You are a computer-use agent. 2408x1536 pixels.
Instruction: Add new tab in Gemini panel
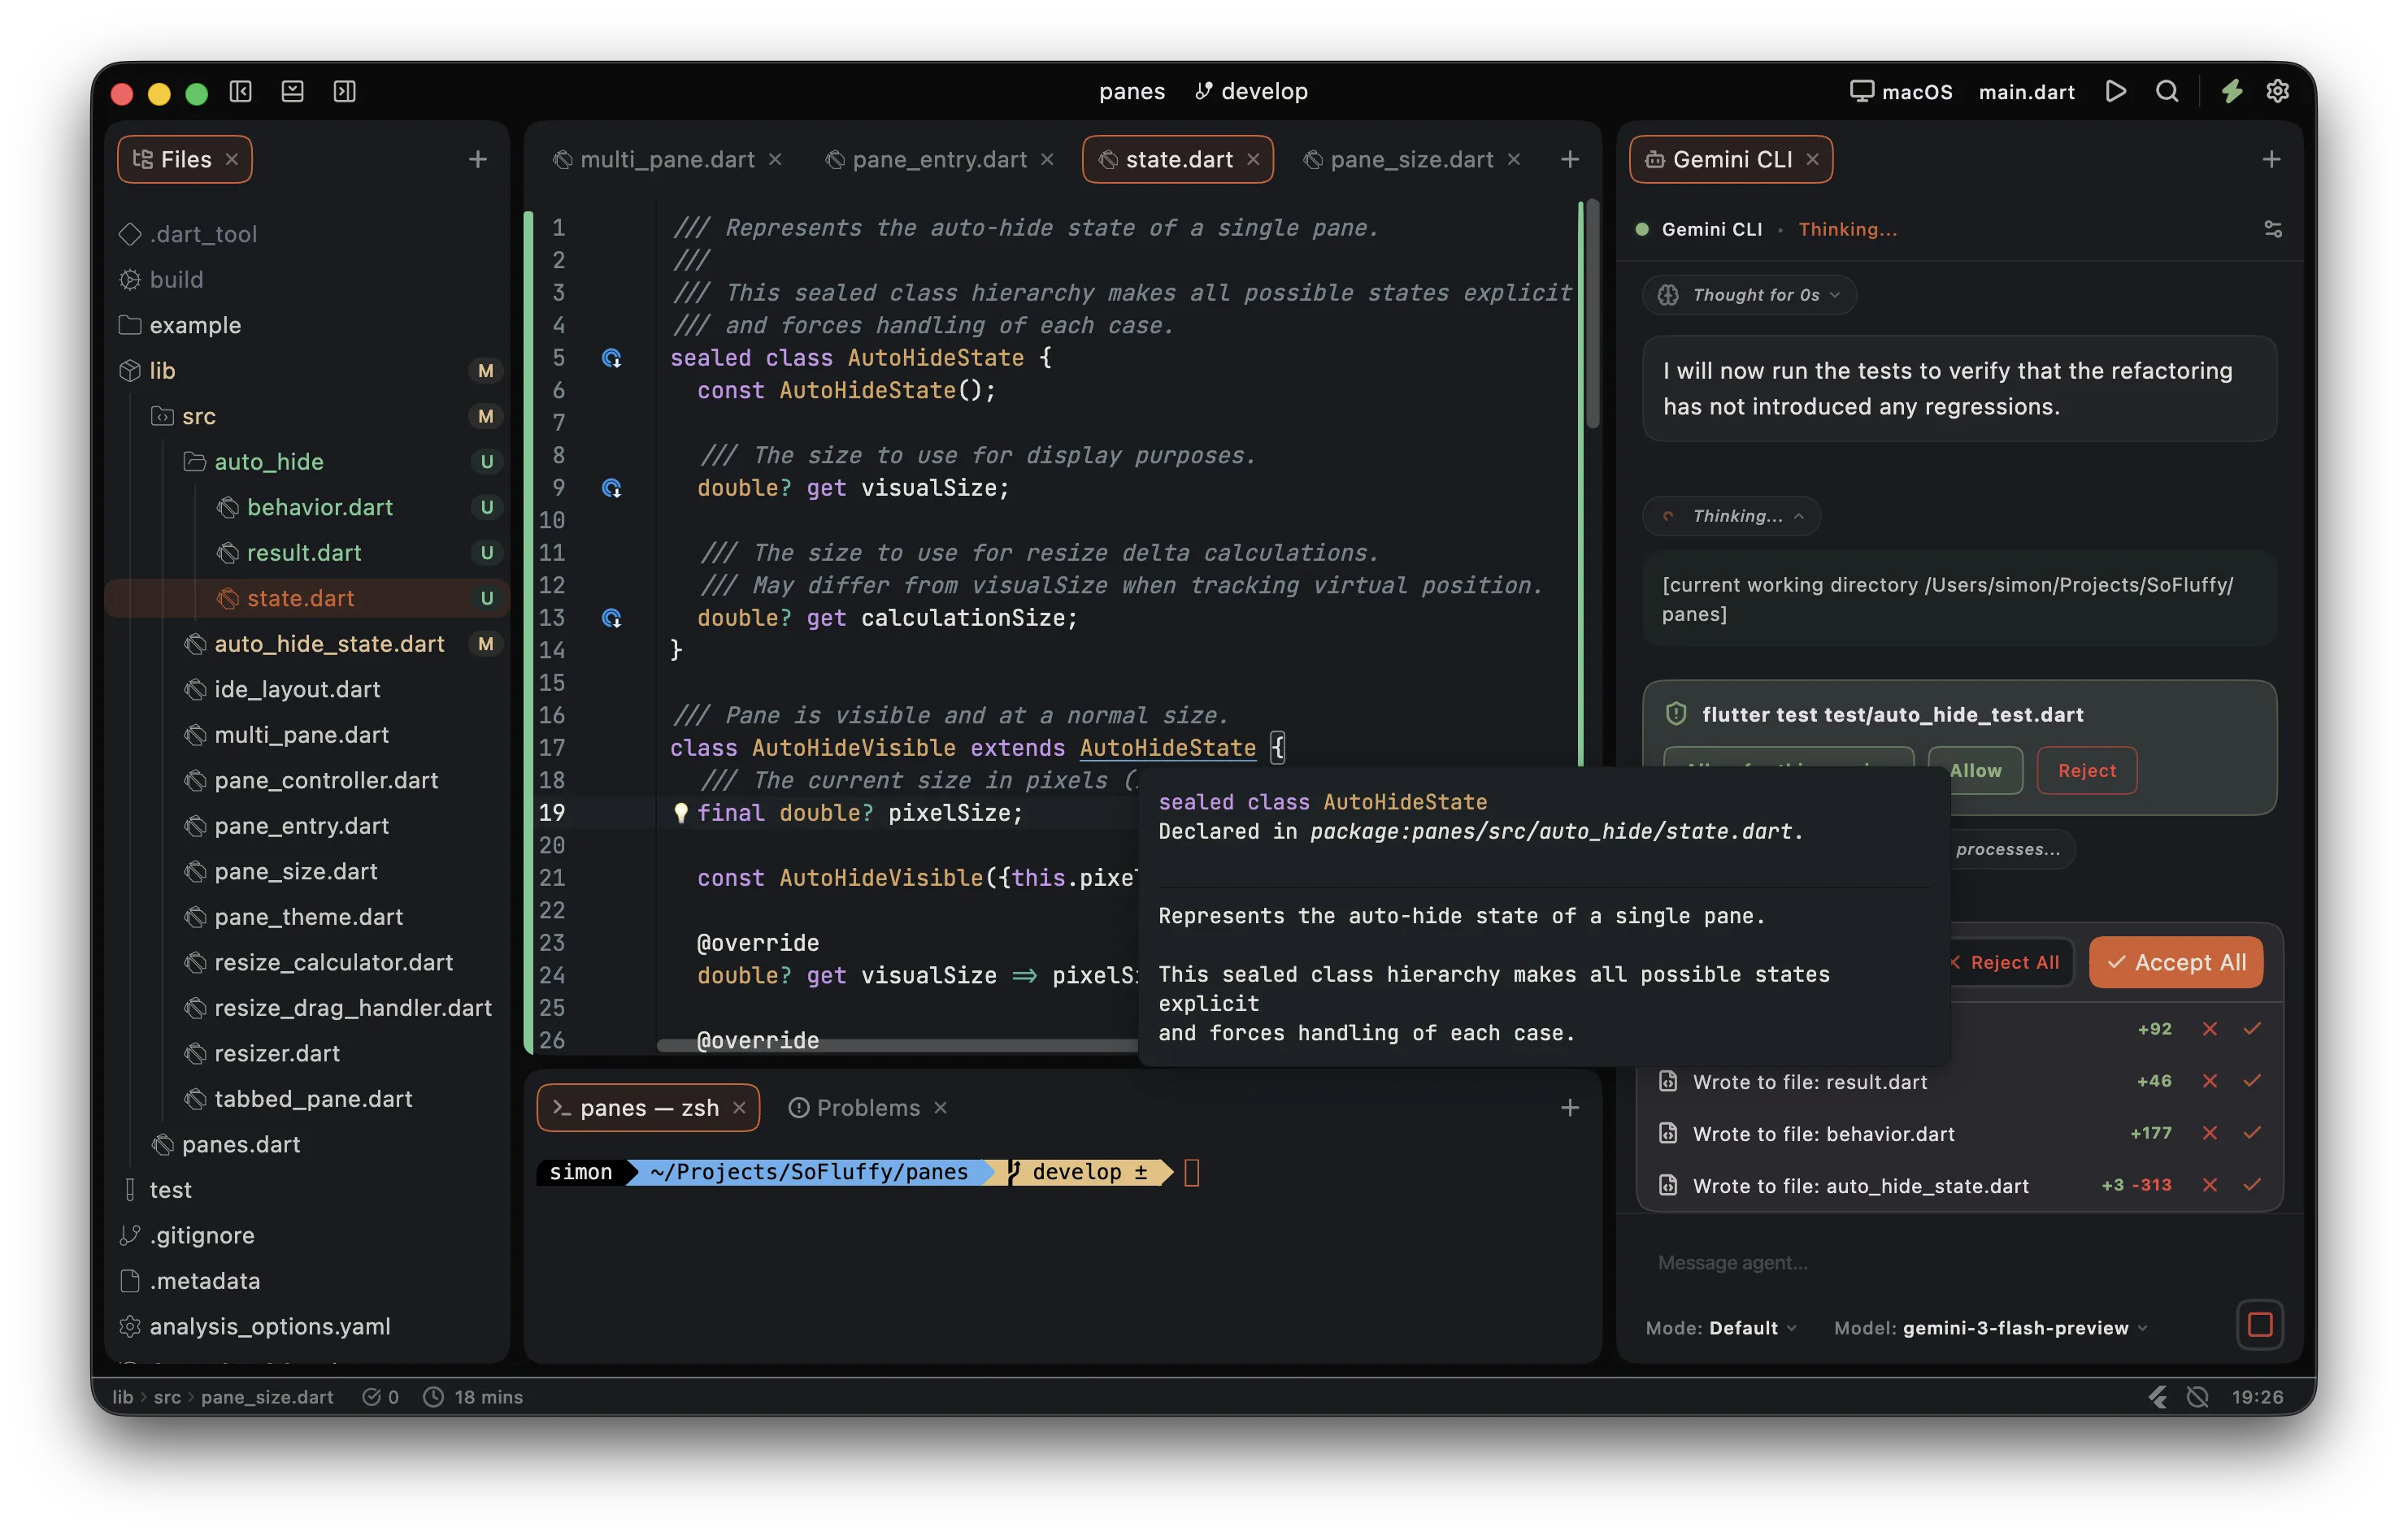tap(2271, 159)
